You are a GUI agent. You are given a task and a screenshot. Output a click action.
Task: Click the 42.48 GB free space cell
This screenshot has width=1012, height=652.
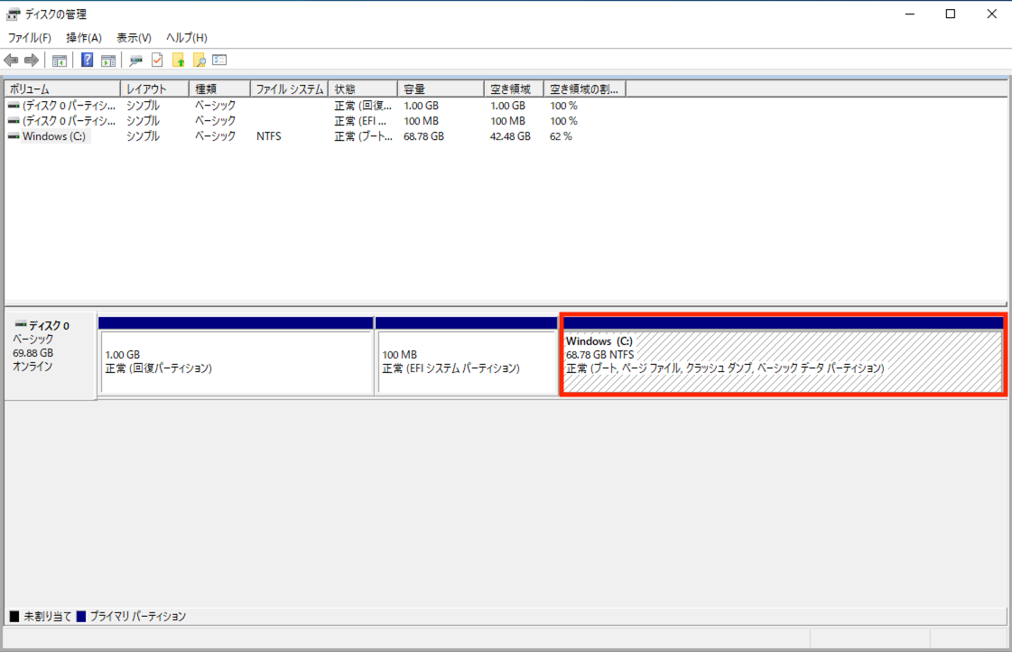(510, 136)
